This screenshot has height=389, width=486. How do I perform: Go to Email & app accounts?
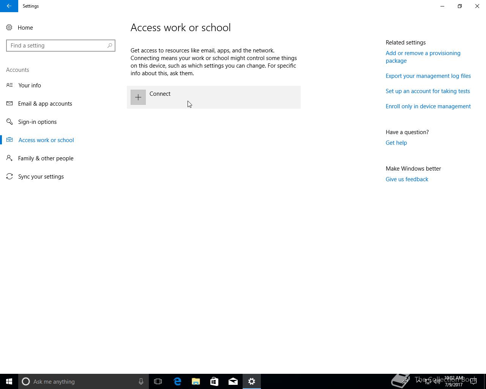coord(45,104)
